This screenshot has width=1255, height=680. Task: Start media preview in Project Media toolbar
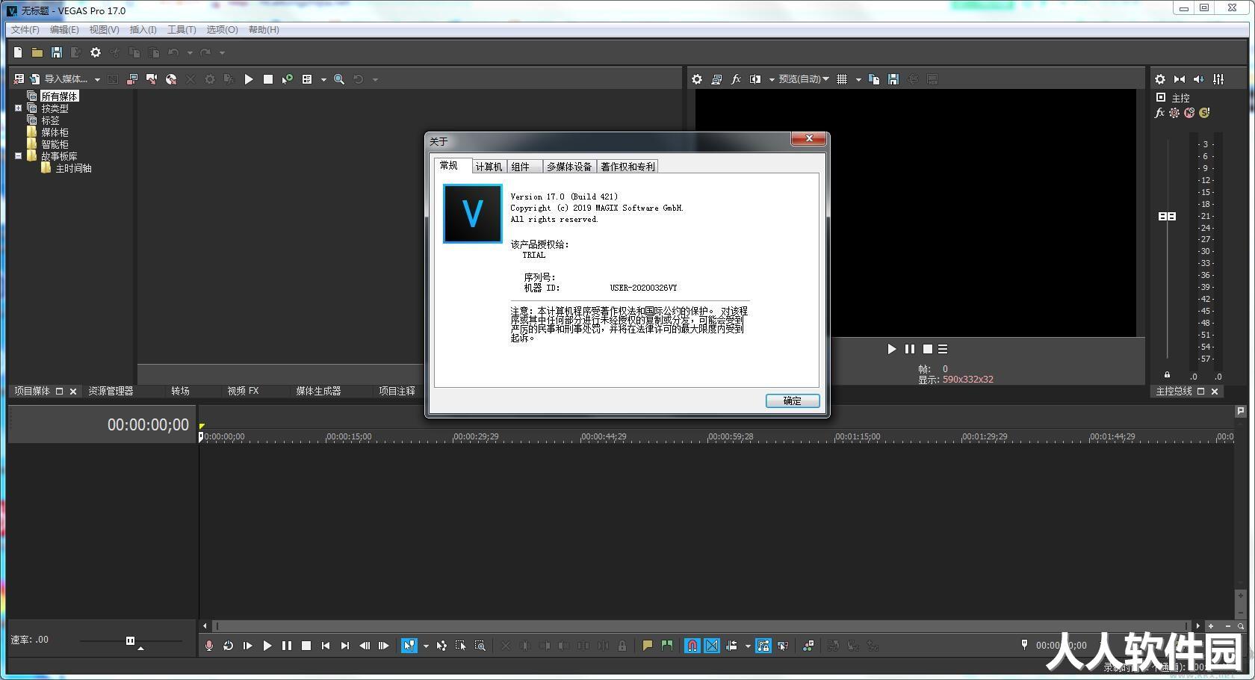(249, 79)
